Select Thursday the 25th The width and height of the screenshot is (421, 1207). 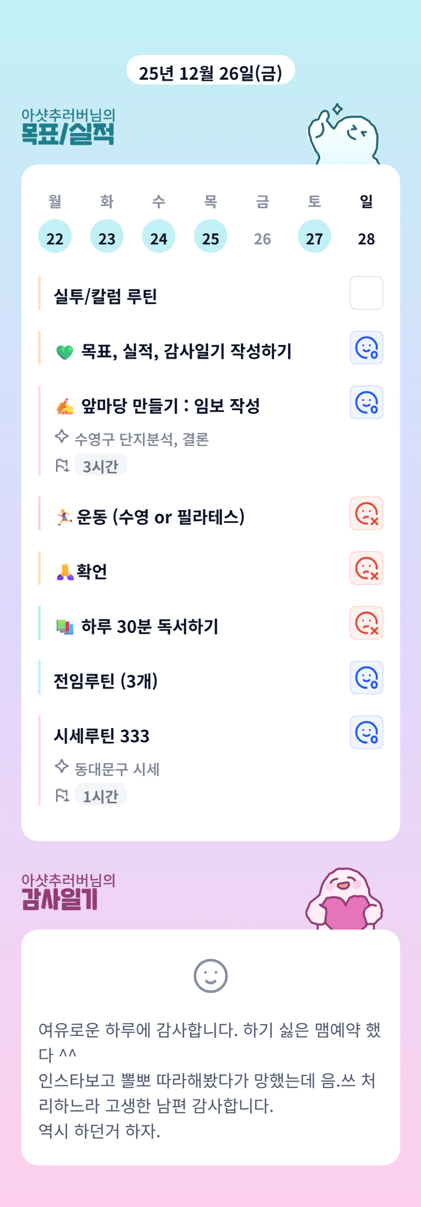tap(211, 237)
